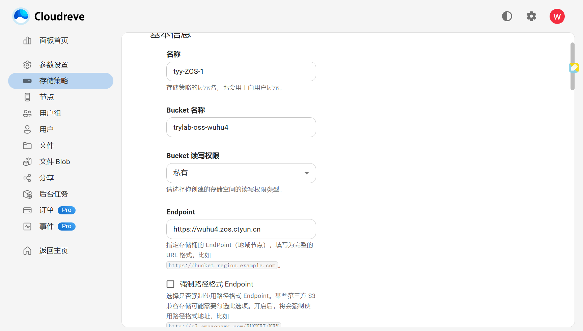Viewport: 583px width, 331px height.
Task: Toggle dark mode with the contrast icon
Action: 507,16
